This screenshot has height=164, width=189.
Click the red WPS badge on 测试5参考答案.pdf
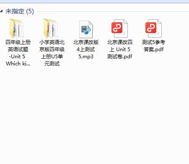pyautogui.click(x=151, y=28)
